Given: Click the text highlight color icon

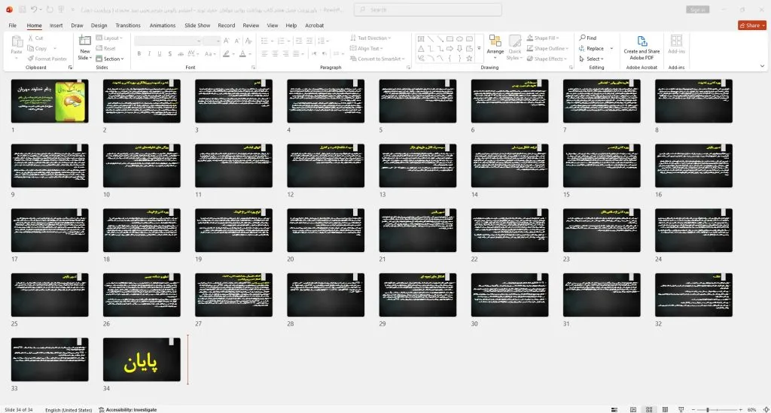Looking at the screenshot, I should (x=226, y=54).
